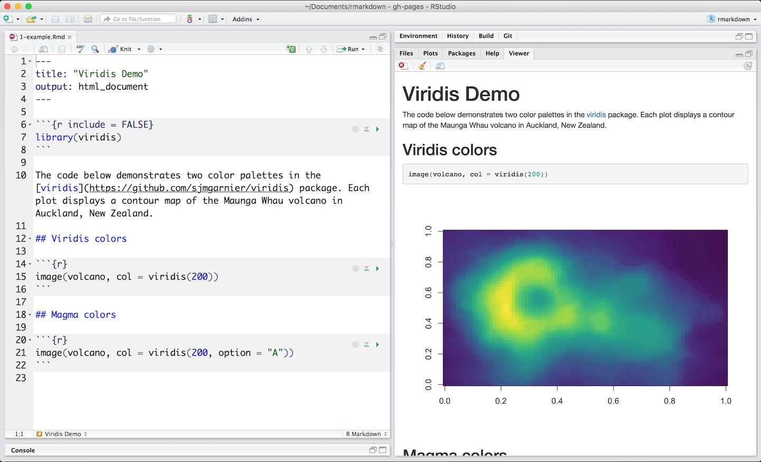The width and height of the screenshot is (761, 462).
Task: Switch to the Environment tab
Action: coord(418,36)
